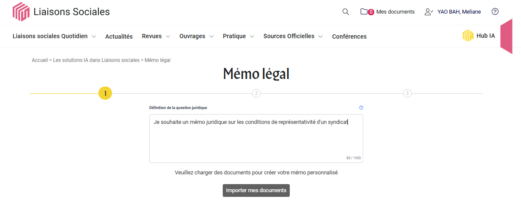Screen dimensions: 521x210
Task: Click the 82 / 1000 character counter
Action: [x=353, y=158]
